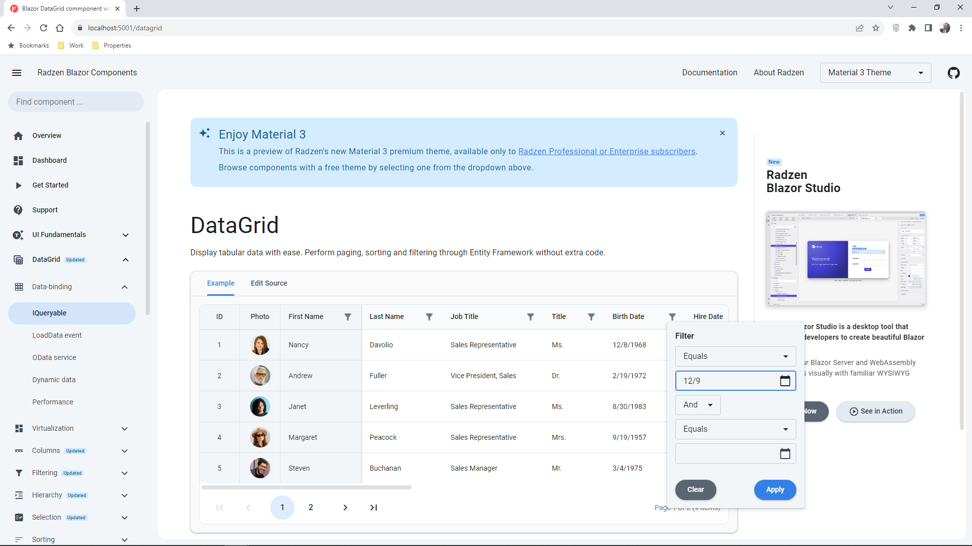Image resolution: width=972 pixels, height=546 pixels.
Task: Go to the next grid page
Action: pos(345,508)
